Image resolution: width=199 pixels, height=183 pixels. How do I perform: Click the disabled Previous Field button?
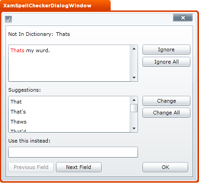click(x=31, y=167)
